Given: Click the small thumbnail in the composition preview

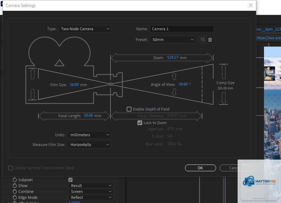Looking at the screenshot, I should pos(270,73).
